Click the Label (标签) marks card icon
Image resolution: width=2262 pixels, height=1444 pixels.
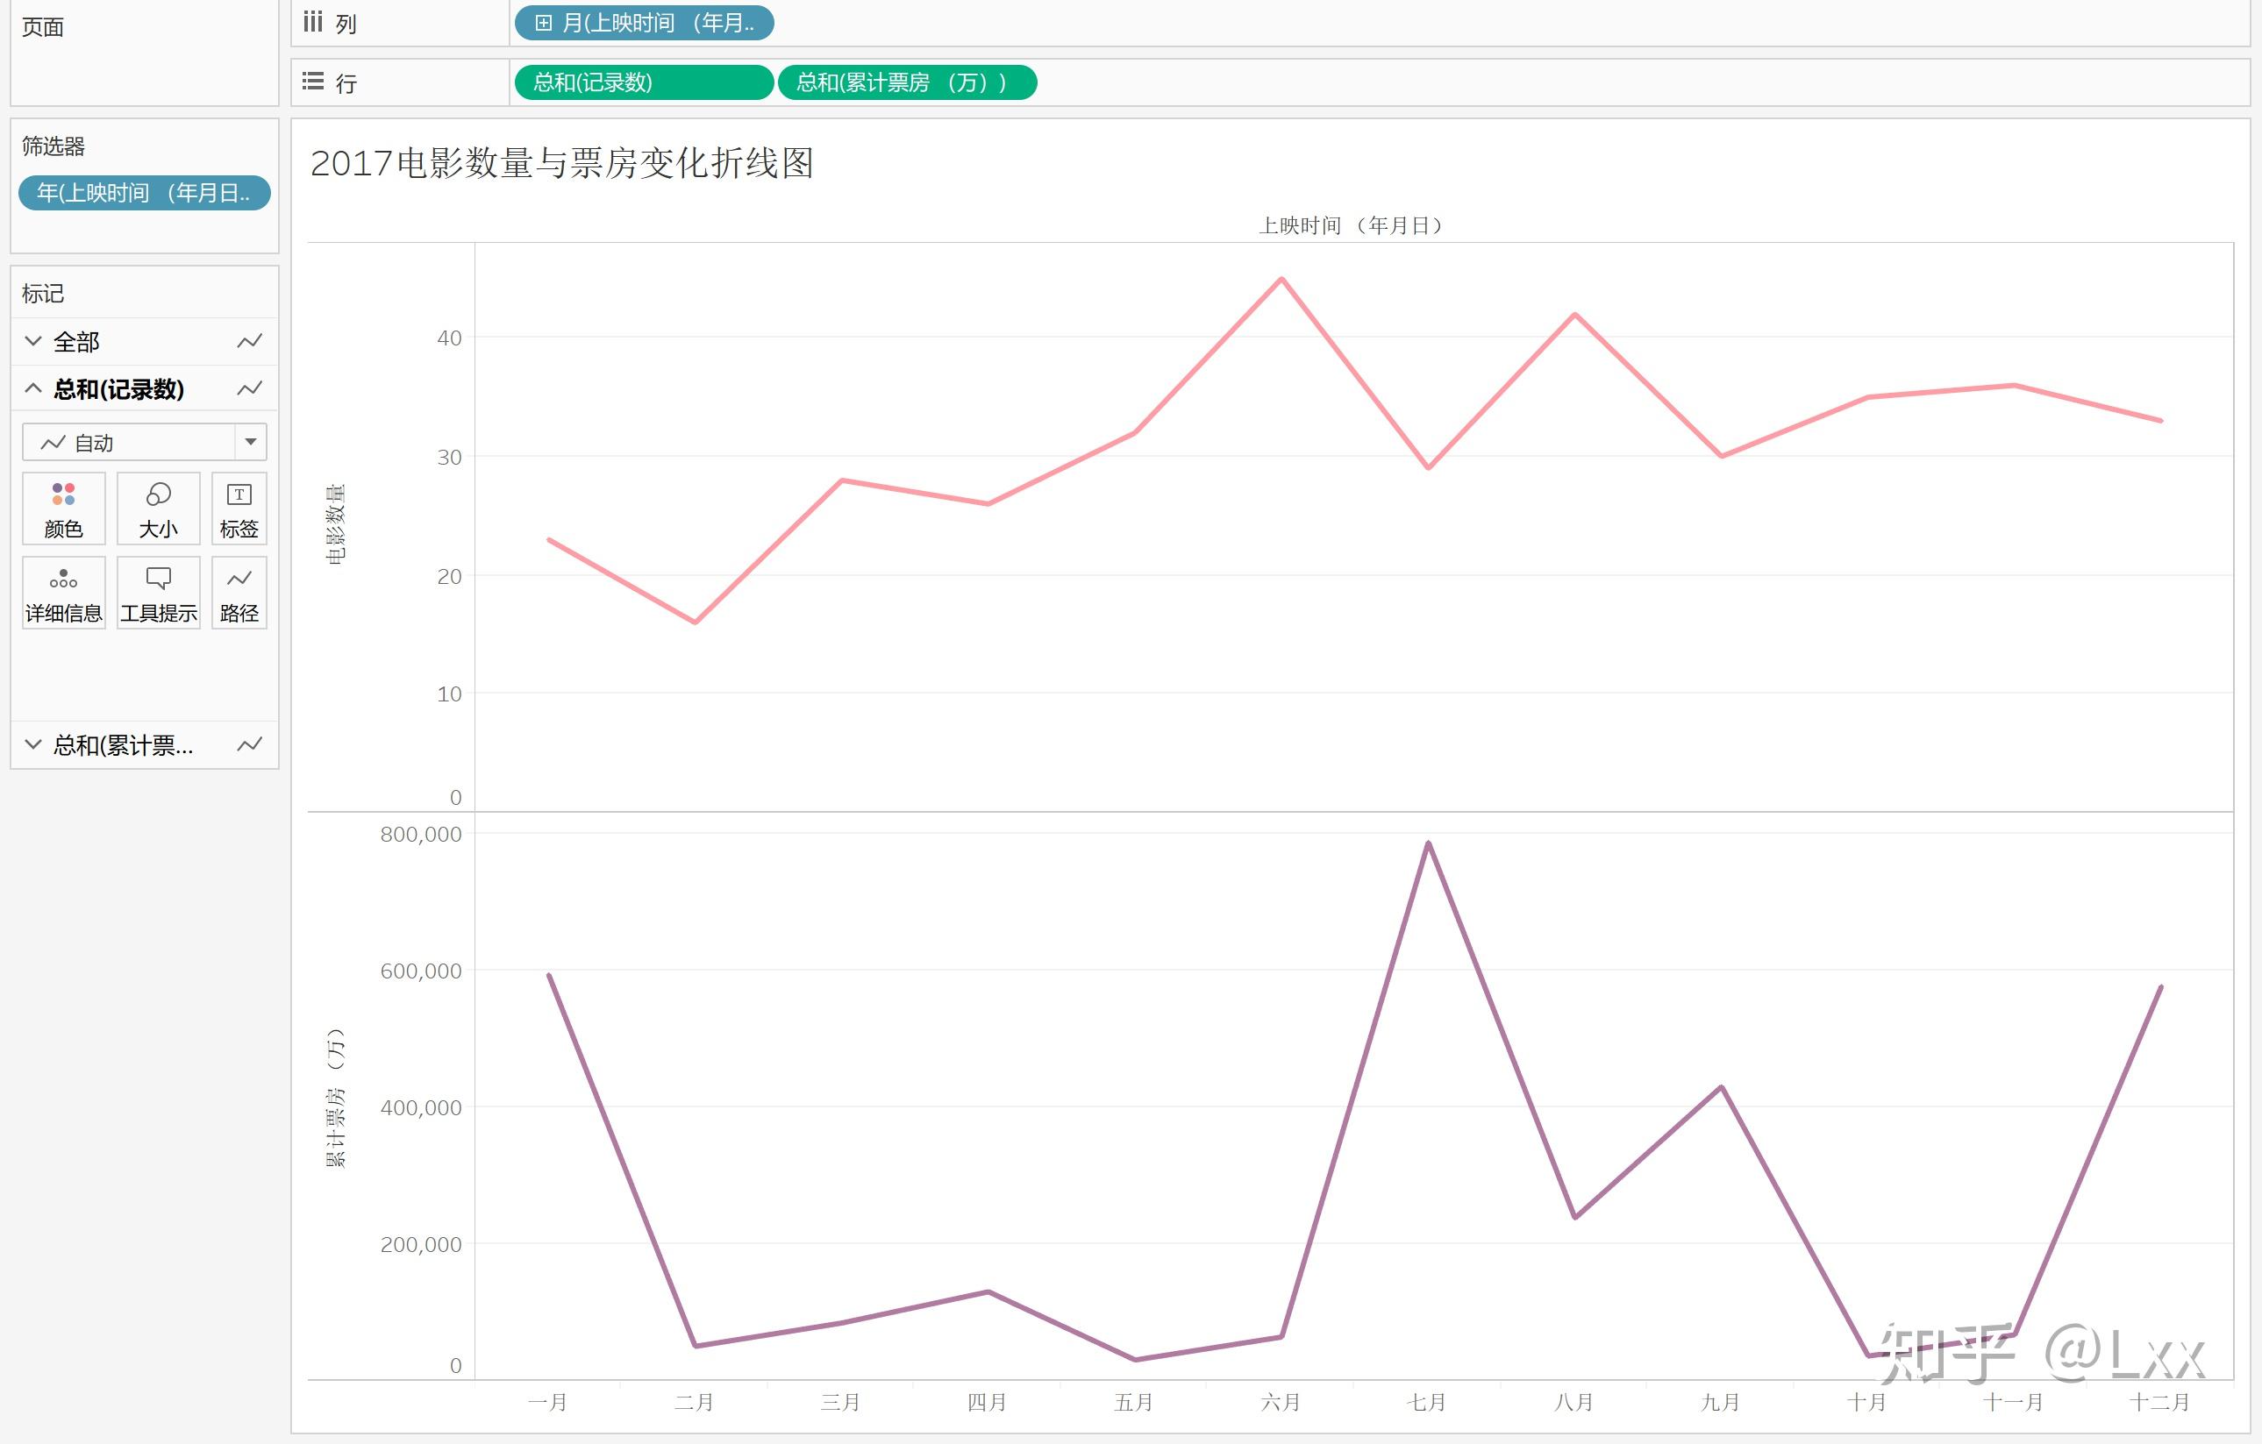[x=239, y=508]
